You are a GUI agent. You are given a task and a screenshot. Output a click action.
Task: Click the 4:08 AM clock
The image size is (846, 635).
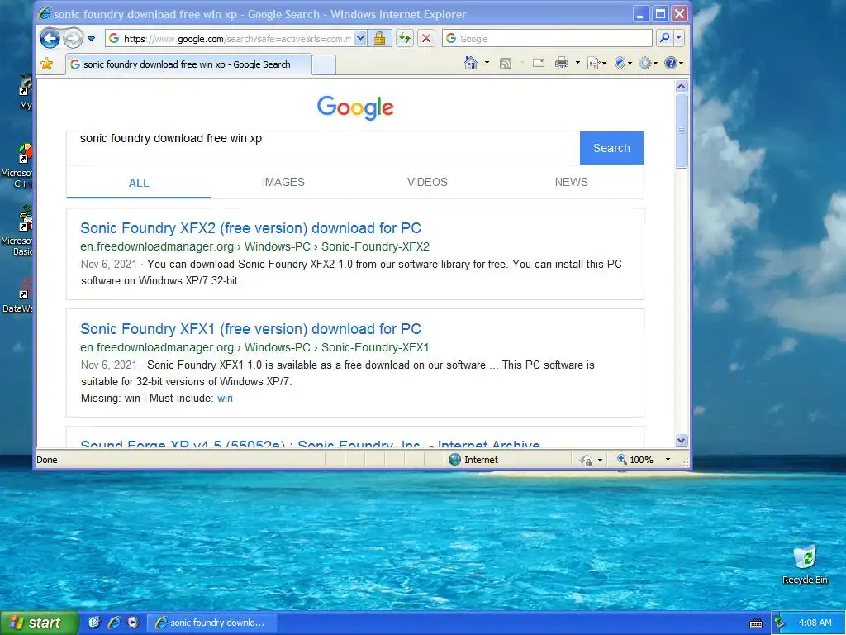[815, 623]
